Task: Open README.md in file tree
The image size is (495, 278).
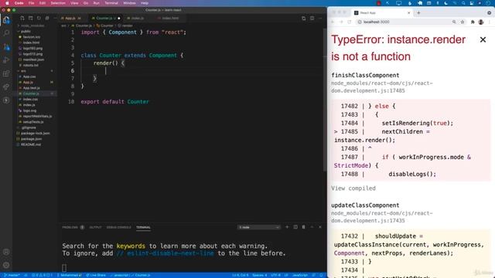Action: click(31, 144)
